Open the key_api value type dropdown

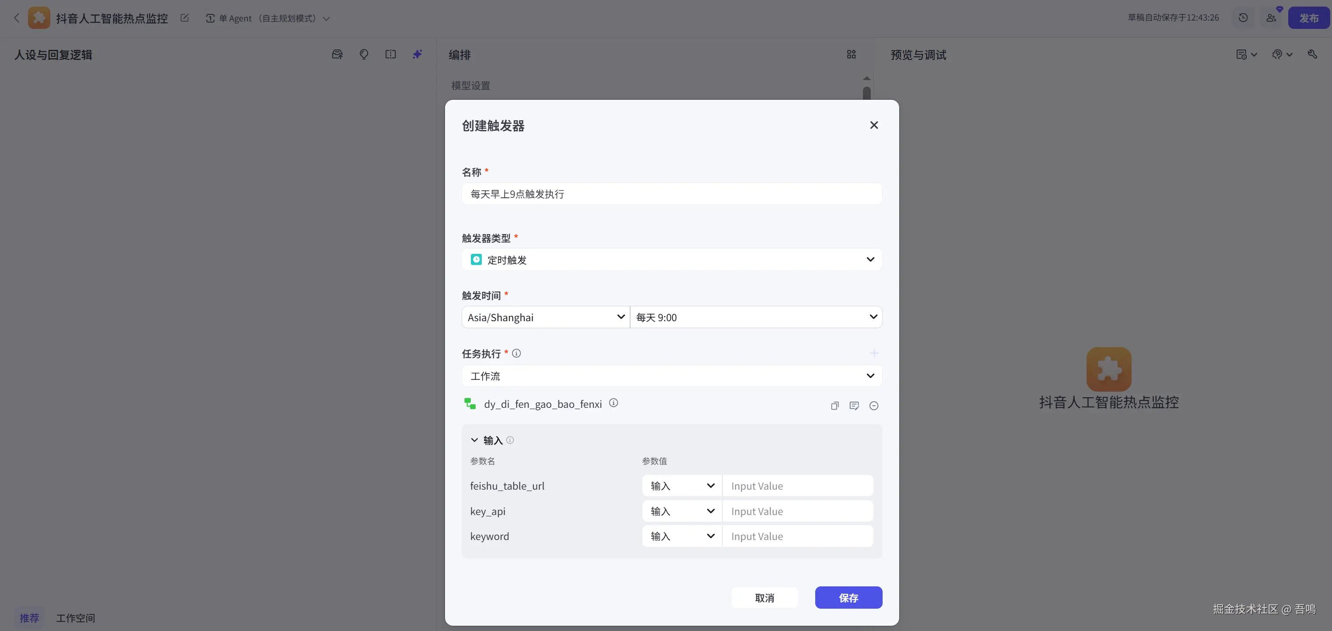click(682, 511)
